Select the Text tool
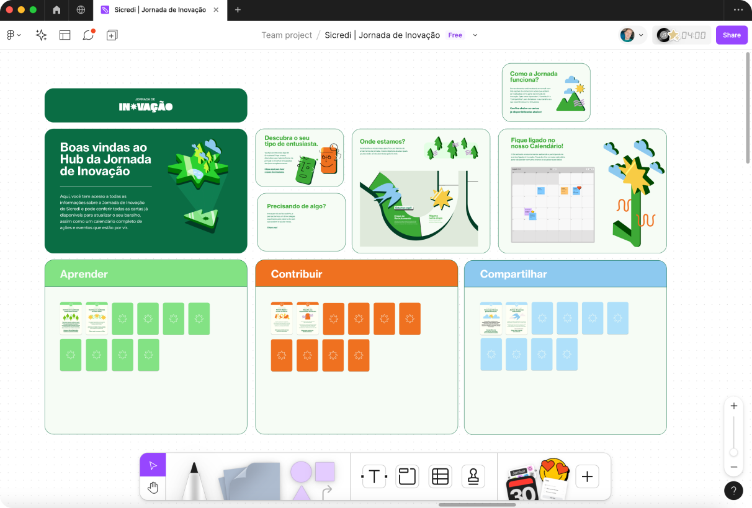Image resolution: width=752 pixels, height=508 pixels. pos(374,476)
